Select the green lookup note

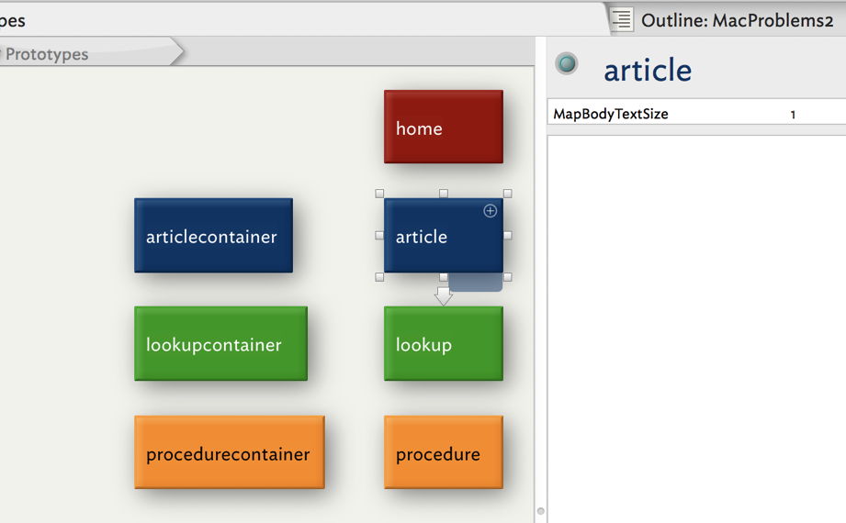(443, 344)
